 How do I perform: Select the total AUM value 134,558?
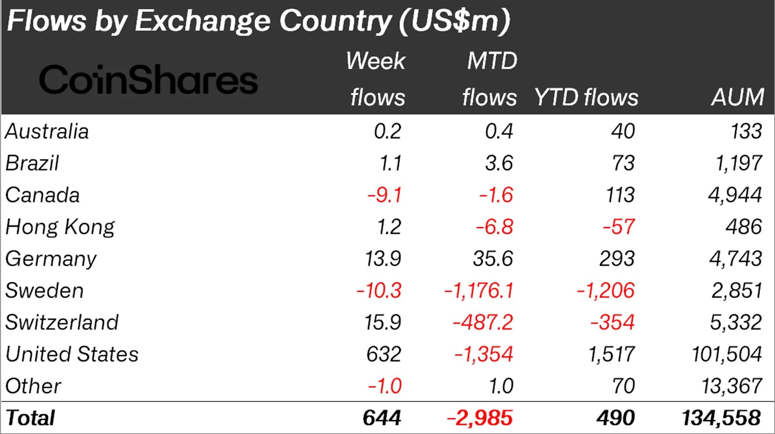click(x=722, y=418)
